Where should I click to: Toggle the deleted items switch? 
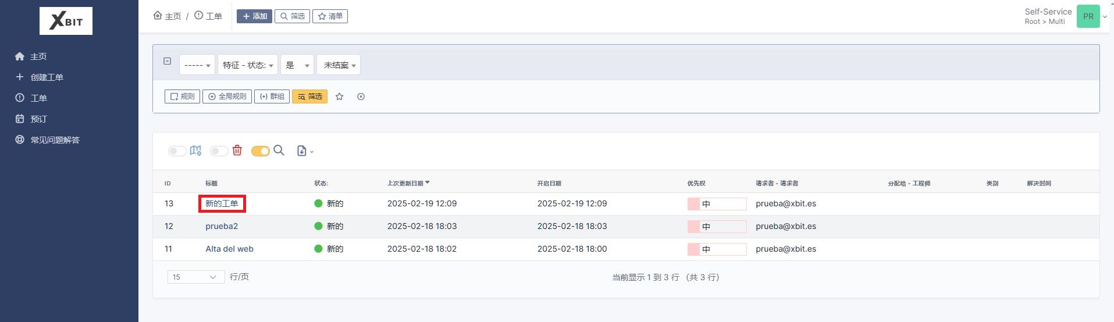click(x=219, y=151)
